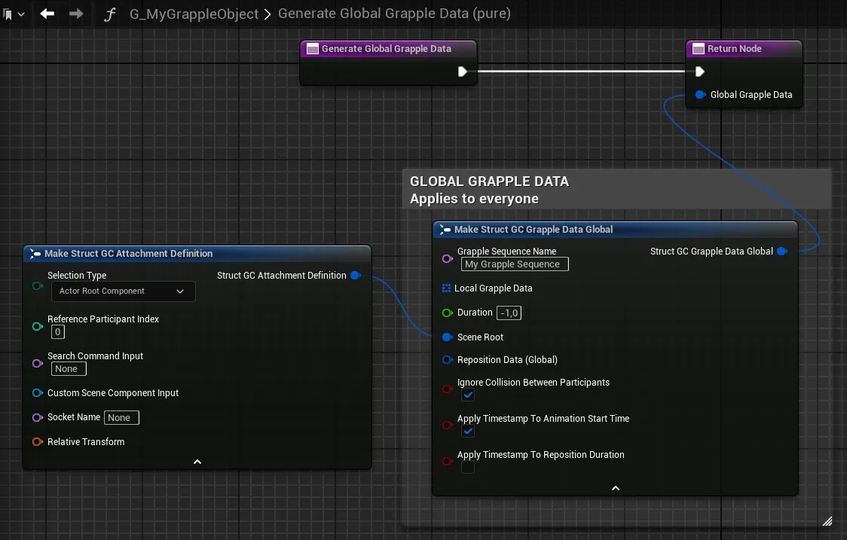Viewport: 847px width, 540px height.
Task: Uncheck Ignore Collision Between Participants
Action: pos(468,395)
